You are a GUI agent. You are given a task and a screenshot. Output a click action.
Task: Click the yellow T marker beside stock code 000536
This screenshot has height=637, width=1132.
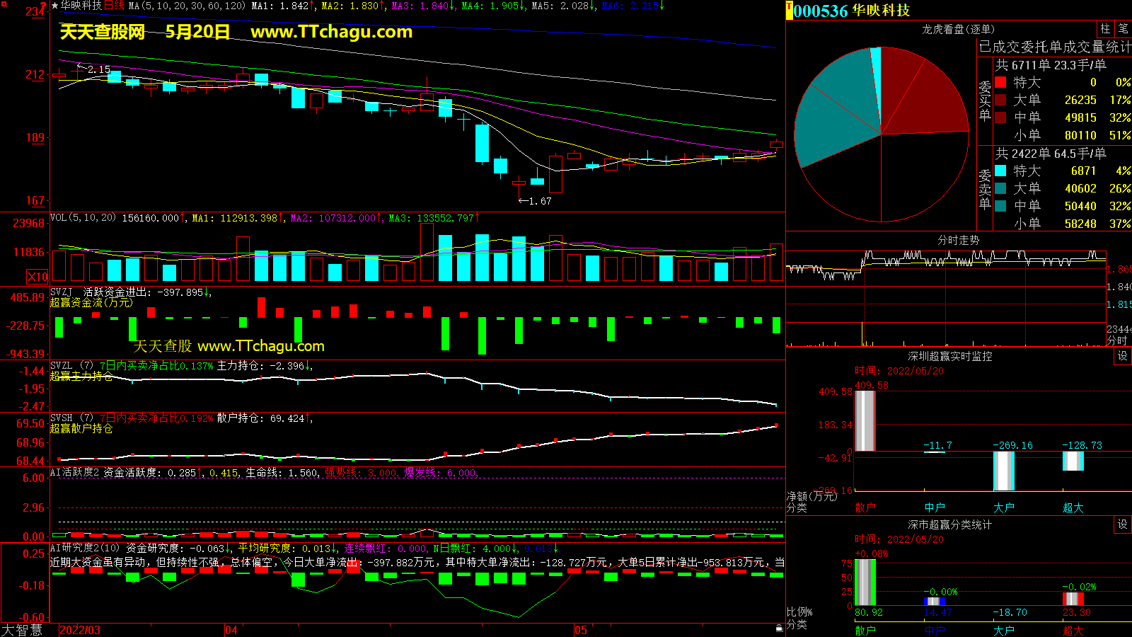click(x=789, y=11)
